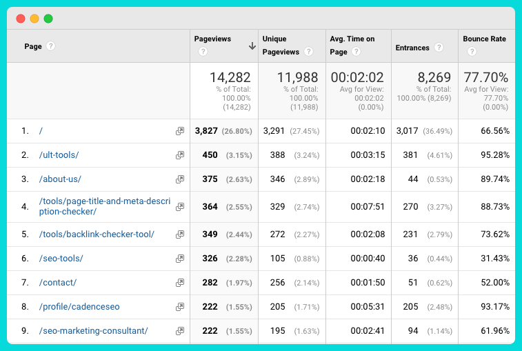Select bounce rate 52.00% for /contact/
This screenshot has height=351, width=522.
tap(495, 283)
